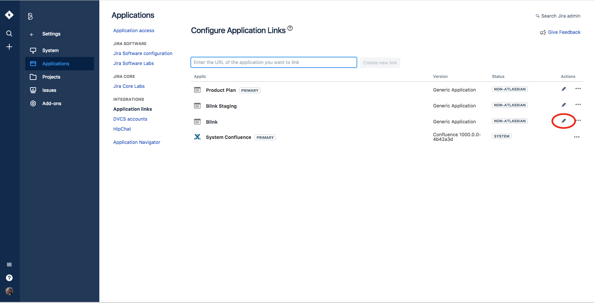Click the Product Plan application name

coord(221,90)
